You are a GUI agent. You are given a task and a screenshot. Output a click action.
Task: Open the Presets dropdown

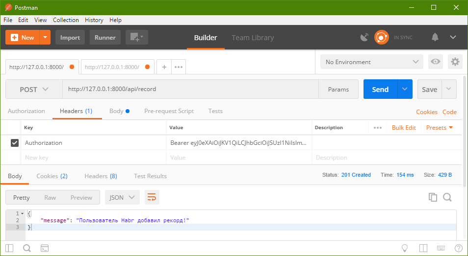[440, 128]
